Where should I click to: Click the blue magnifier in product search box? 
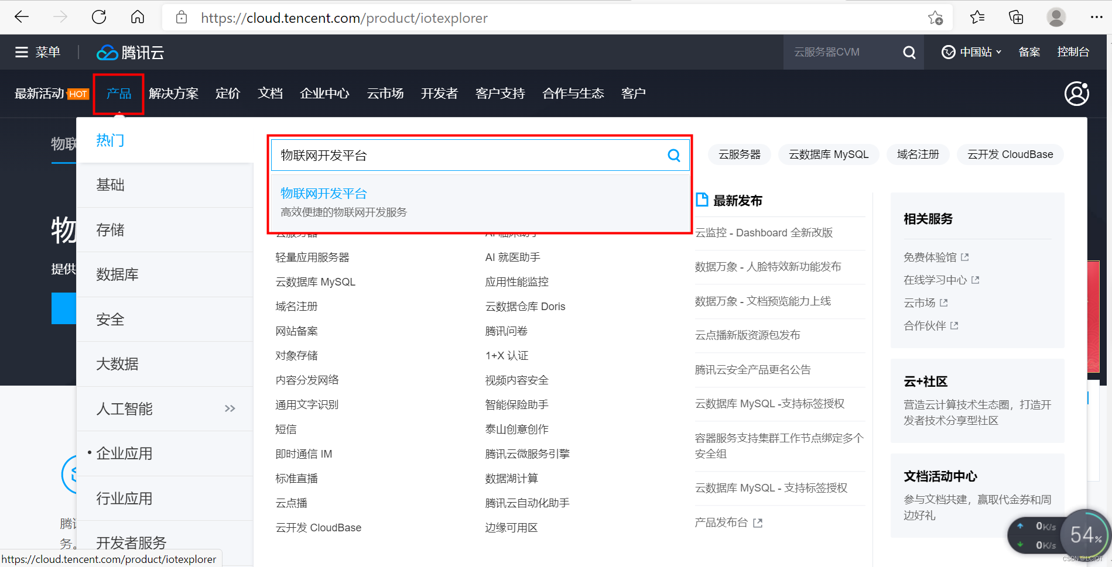point(674,155)
